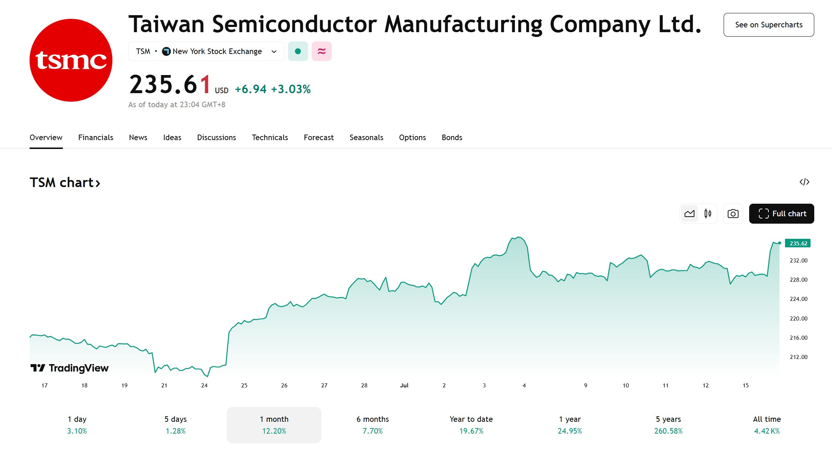Select the 1 day time range
The image size is (832, 451).
[77, 425]
